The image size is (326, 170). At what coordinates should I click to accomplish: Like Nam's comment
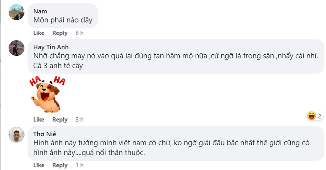pos(39,33)
